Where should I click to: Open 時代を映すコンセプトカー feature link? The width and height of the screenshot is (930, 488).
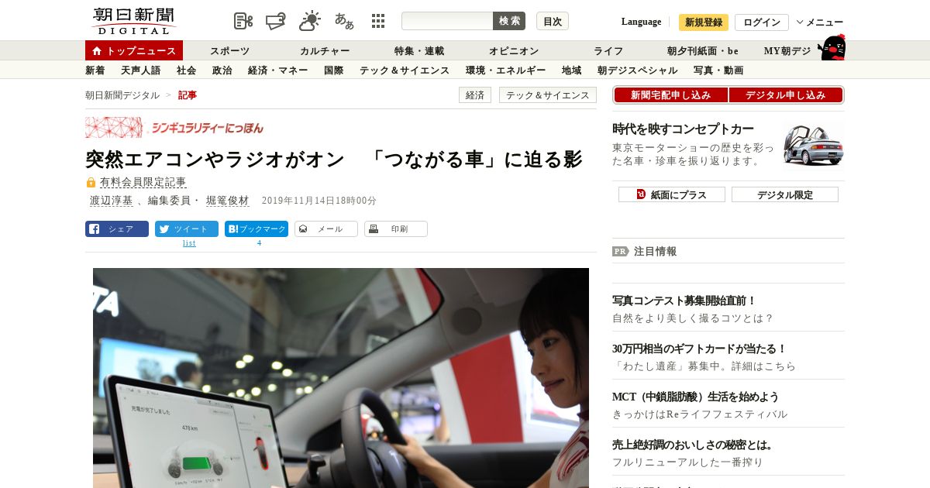(x=684, y=129)
